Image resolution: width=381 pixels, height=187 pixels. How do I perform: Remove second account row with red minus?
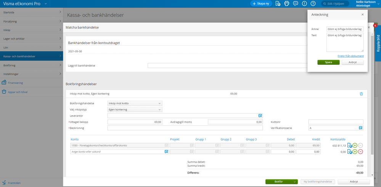click(360, 152)
